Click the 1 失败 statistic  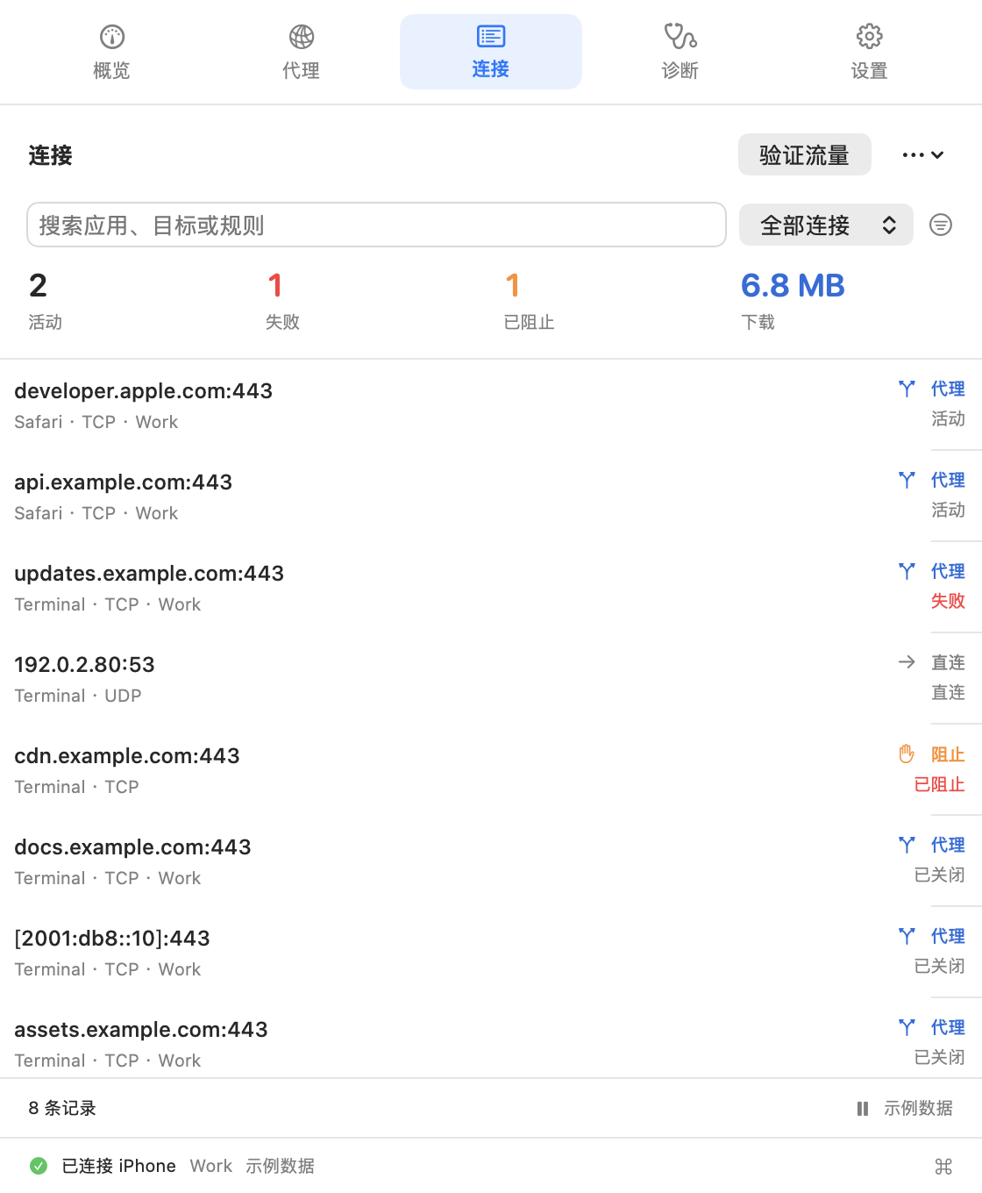pyautogui.click(x=283, y=300)
